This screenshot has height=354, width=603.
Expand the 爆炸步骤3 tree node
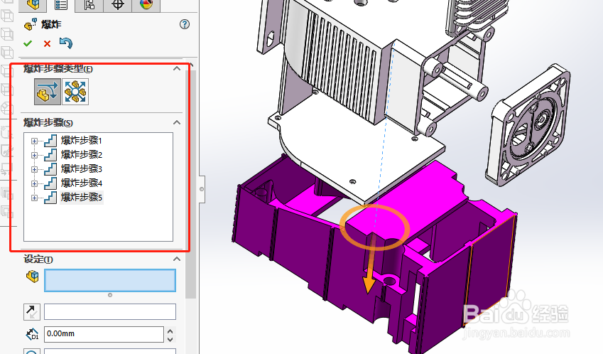tap(34, 169)
